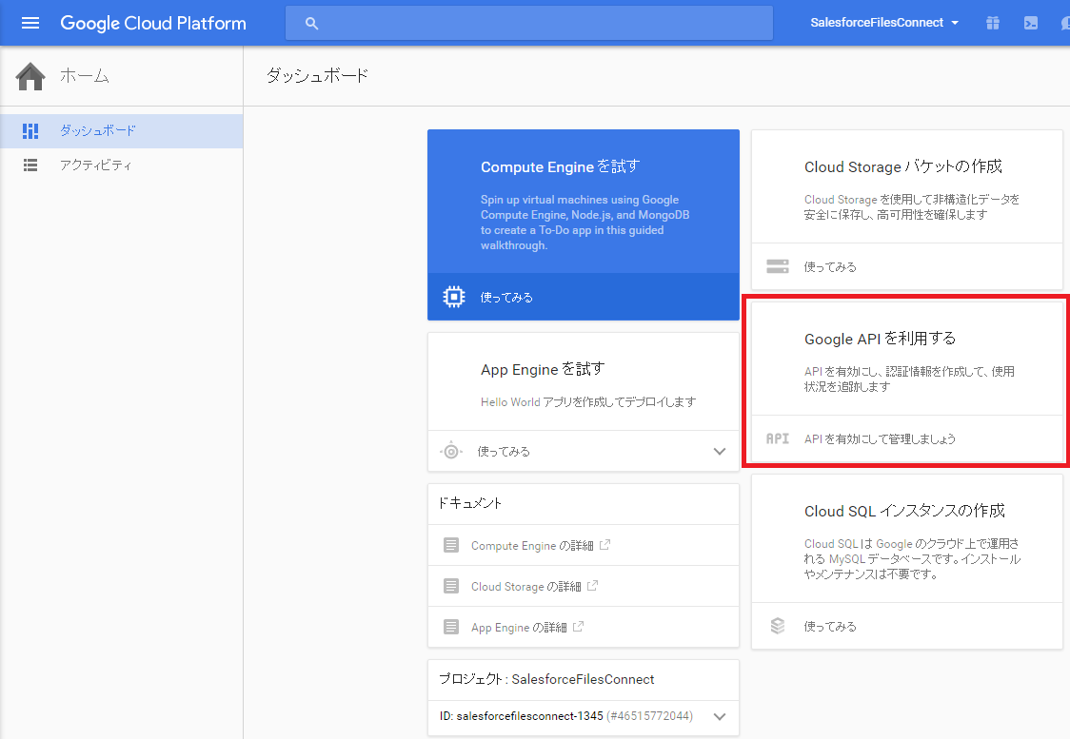This screenshot has height=739, width=1070.
Task: Activate Cloud Shell terminal icon
Action: [1031, 23]
